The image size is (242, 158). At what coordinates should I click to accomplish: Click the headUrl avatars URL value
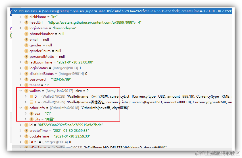pyautogui.click(x=95, y=22)
